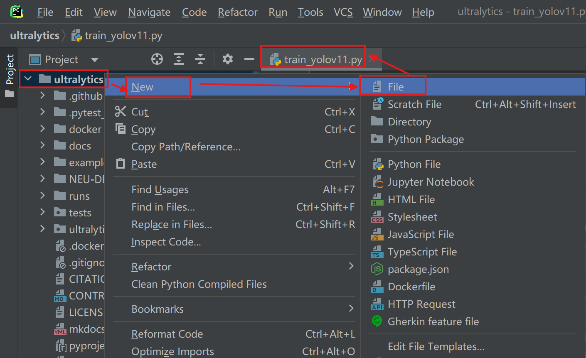The width and height of the screenshot is (586, 358).
Task: Open the Refactor menu in menu bar
Action: tap(238, 12)
